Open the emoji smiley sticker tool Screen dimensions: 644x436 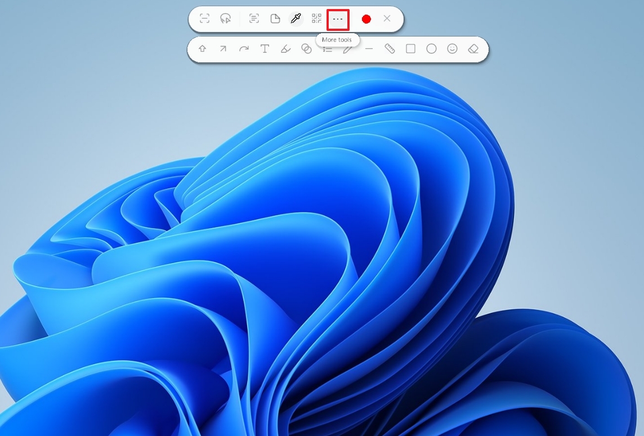[x=452, y=49]
